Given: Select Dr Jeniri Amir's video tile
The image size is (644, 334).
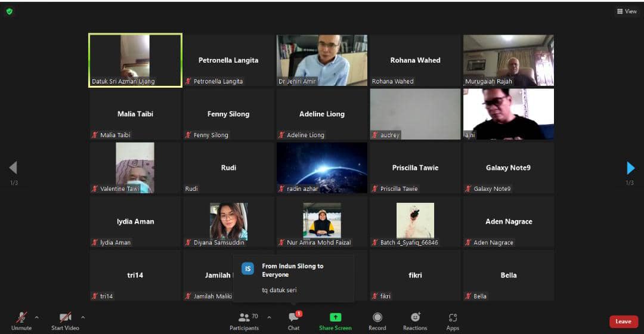Looking at the screenshot, I should pos(322,60).
